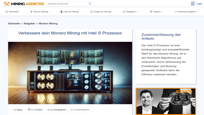
Task: Click the login lock icon
Action: (x=193, y=4)
